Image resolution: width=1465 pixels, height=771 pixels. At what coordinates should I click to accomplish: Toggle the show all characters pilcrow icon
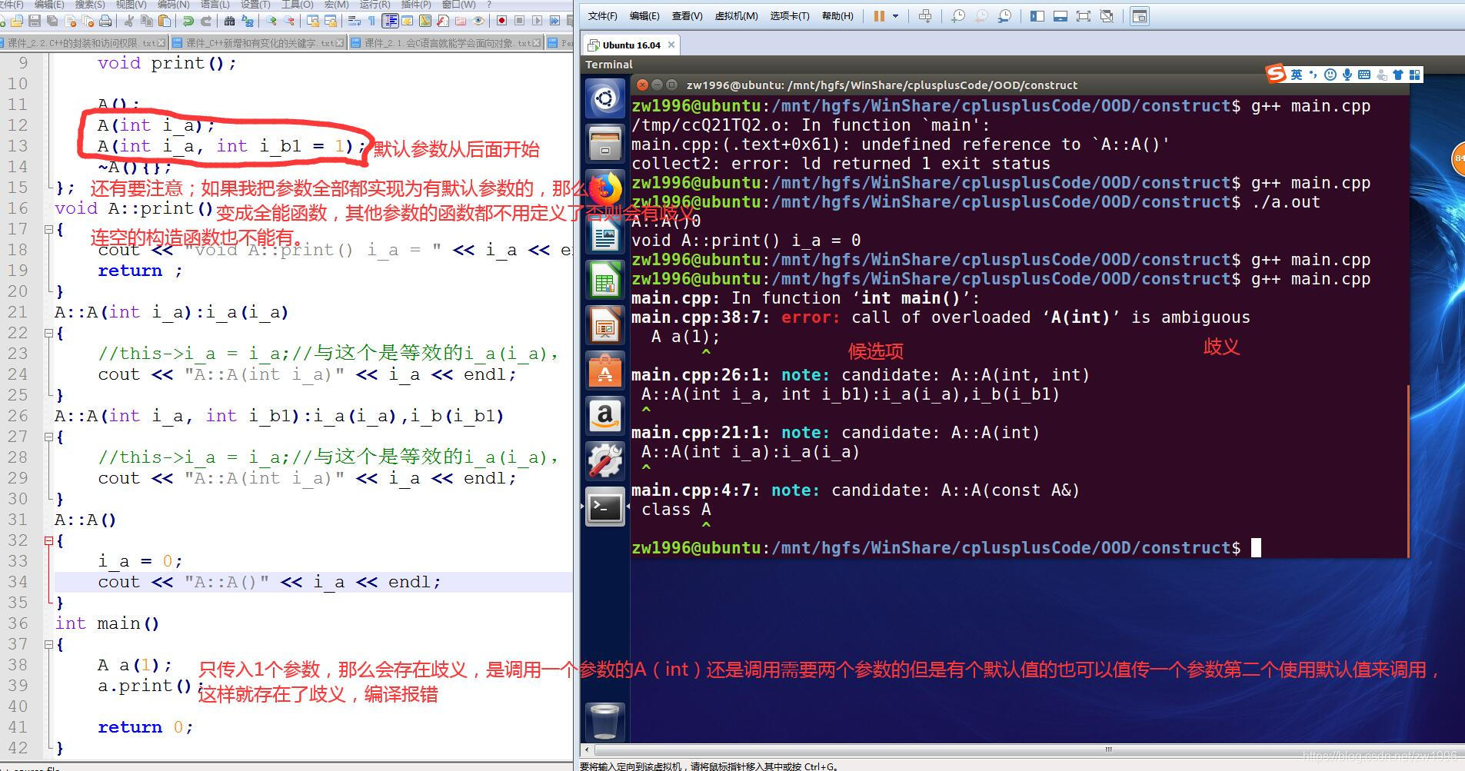[x=371, y=21]
